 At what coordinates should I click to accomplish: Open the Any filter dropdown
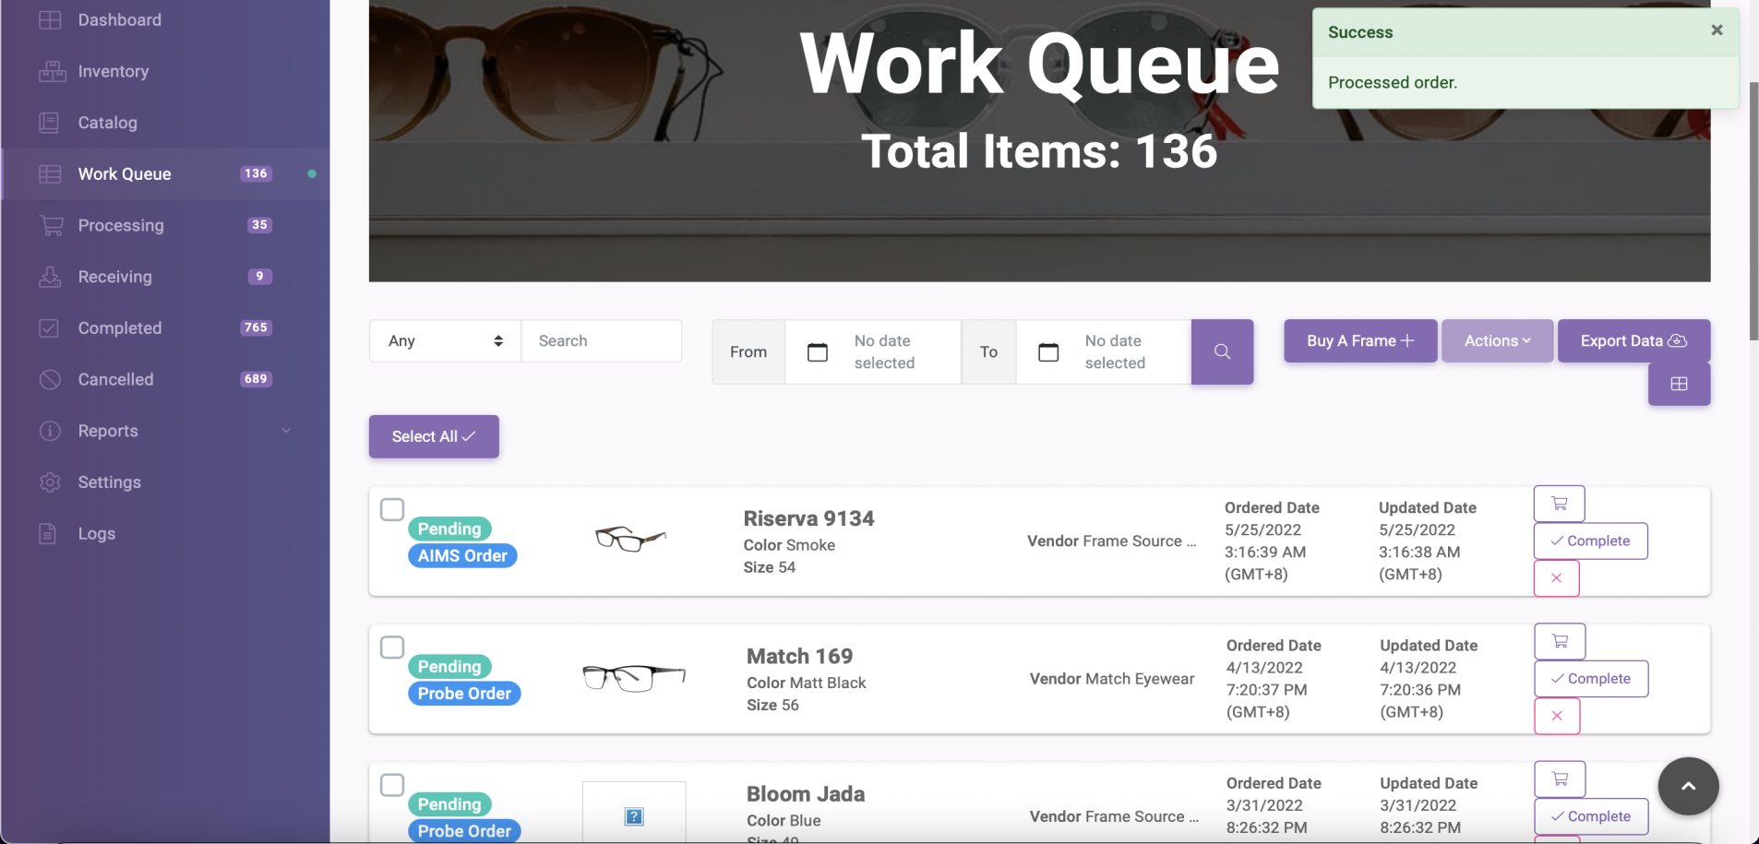[445, 340]
